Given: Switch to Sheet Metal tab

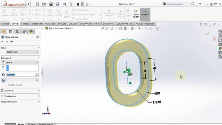Looking at the screenshot, I should (x=37, y=24).
